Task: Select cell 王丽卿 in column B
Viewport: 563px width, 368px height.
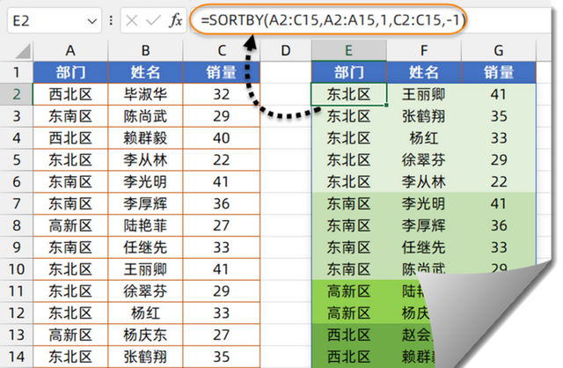Action: 145,269
